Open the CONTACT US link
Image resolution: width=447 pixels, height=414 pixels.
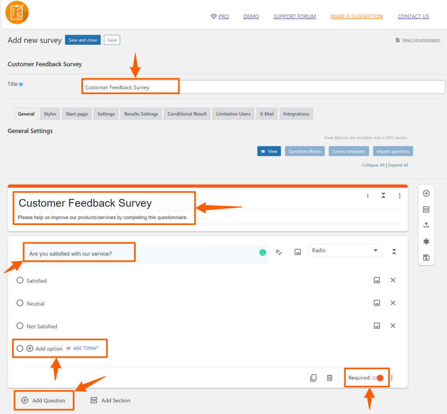[x=413, y=17]
